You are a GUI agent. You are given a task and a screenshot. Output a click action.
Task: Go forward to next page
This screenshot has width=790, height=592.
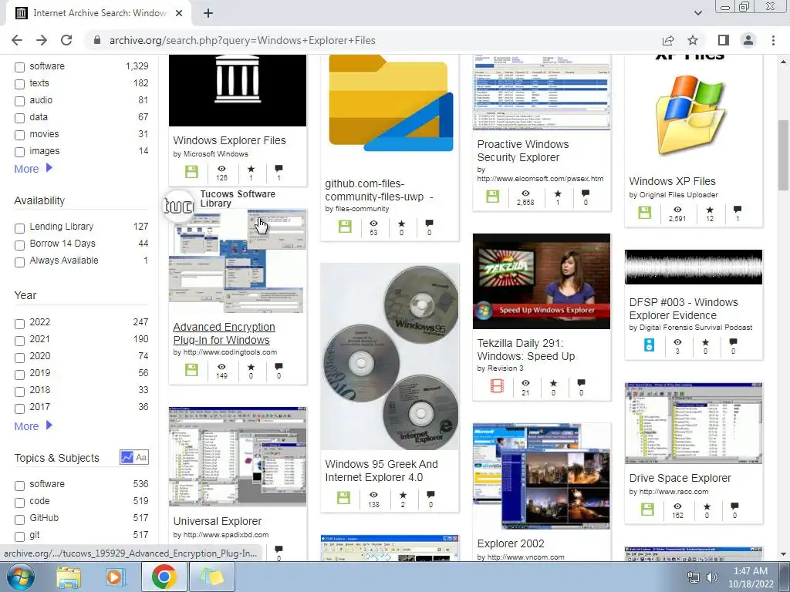click(42, 40)
